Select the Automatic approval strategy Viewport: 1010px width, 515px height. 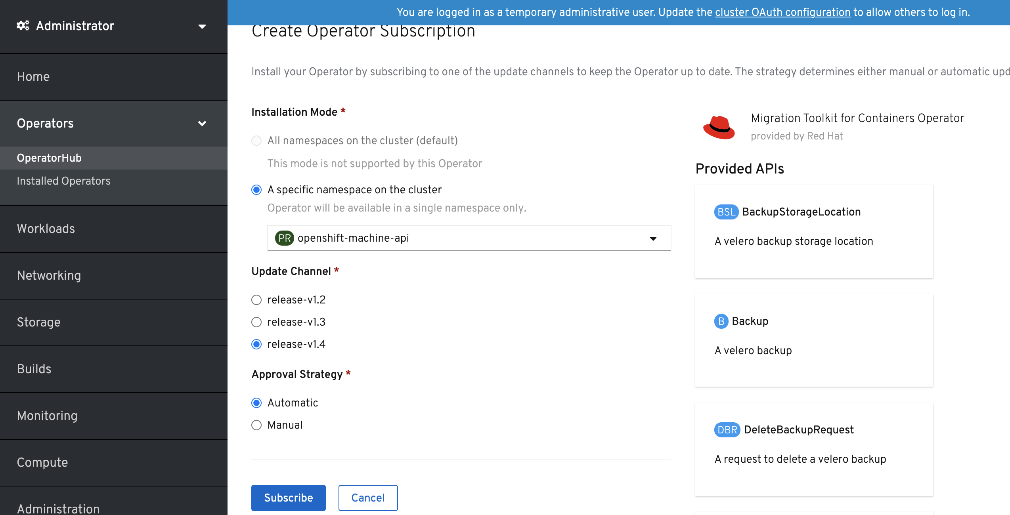pyautogui.click(x=256, y=403)
